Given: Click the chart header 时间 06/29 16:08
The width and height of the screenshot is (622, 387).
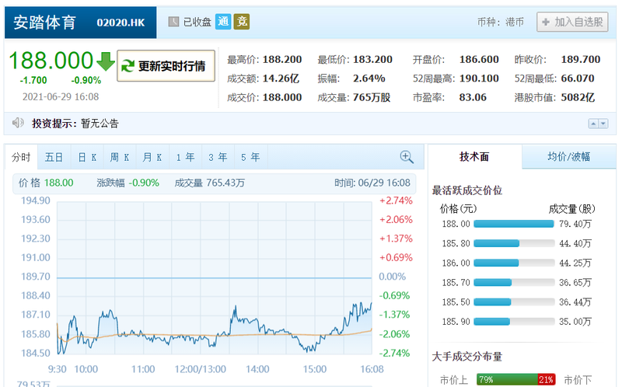Looking at the screenshot, I should (372, 183).
